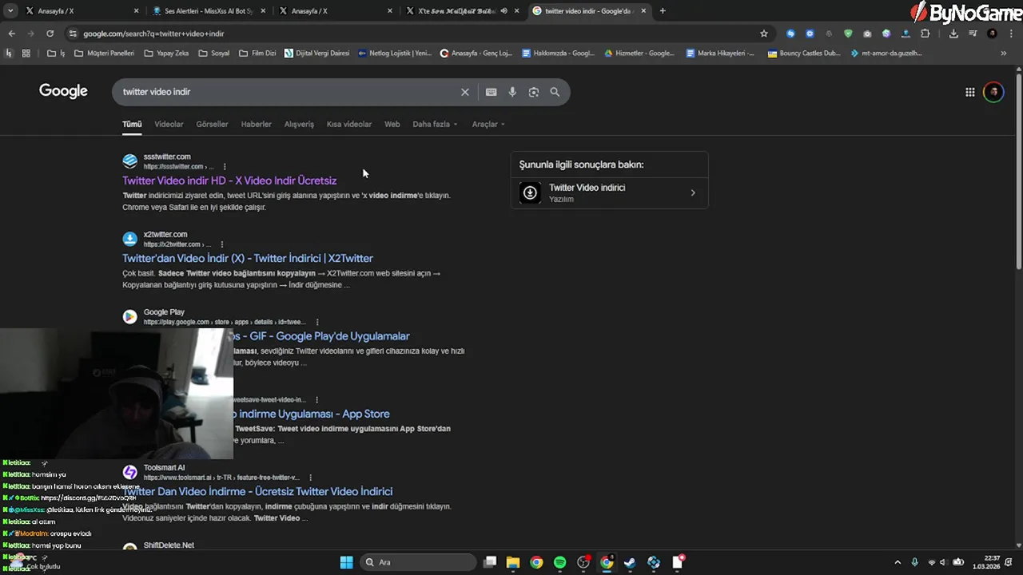Open the bookmarks apps grid shortcut

(x=26, y=54)
